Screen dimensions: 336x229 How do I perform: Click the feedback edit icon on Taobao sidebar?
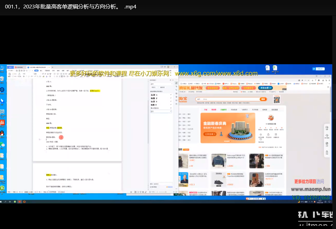tap(327, 144)
